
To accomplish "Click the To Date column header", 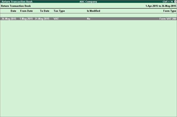I will coord(44,11).
